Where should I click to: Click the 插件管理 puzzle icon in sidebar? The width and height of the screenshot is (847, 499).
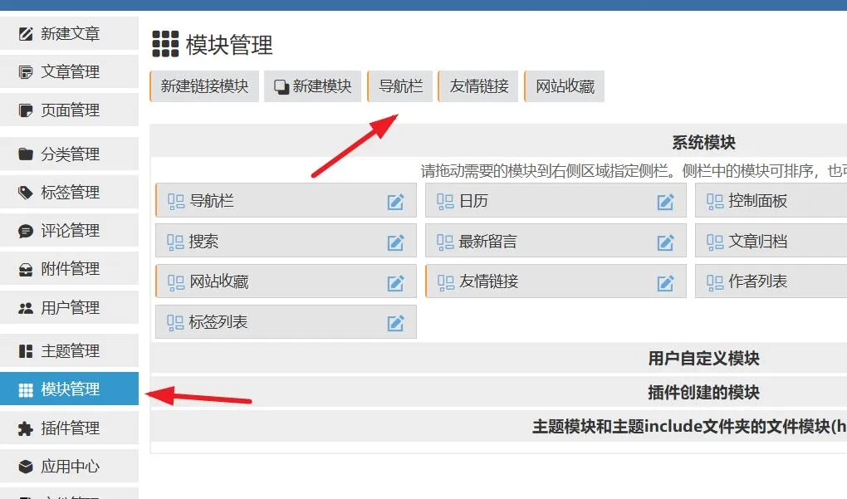[26, 428]
